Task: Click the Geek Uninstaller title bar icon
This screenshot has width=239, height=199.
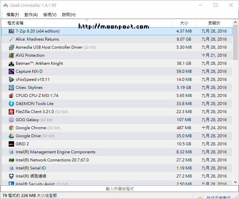Action: (6, 5)
